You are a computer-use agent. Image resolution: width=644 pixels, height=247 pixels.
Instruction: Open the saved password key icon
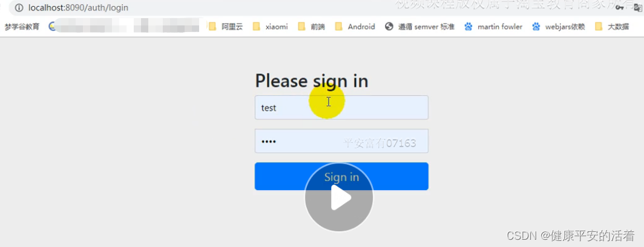(620, 7)
